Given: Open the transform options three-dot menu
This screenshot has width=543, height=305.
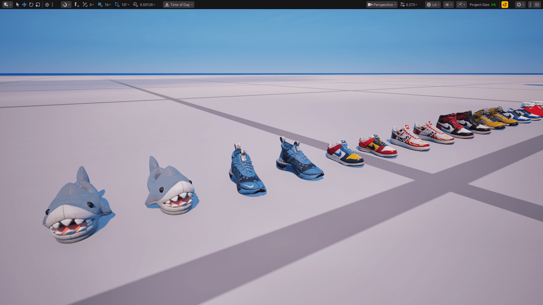Looking at the screenshot, I should (x=52, y=5).
